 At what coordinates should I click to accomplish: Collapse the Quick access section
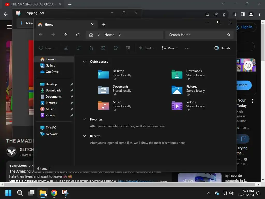coord(84,62)
